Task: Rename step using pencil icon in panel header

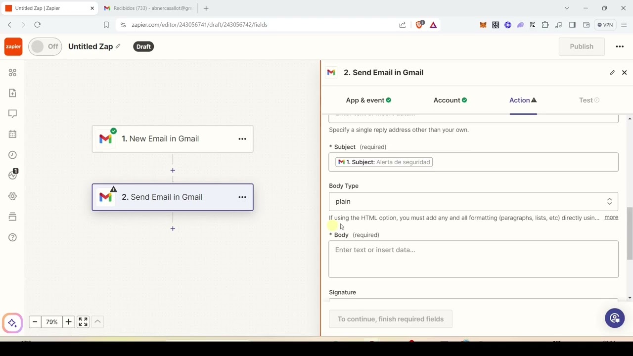Action: pyautogui.click(x=612, y=73)
